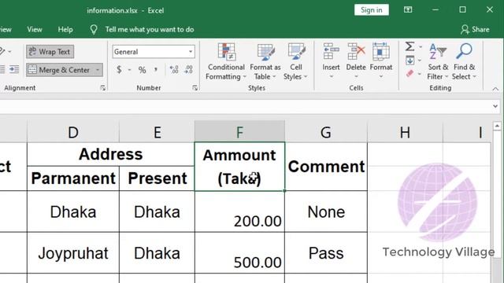Select column H header
This screenshot has height=283, width=504.
405,132
